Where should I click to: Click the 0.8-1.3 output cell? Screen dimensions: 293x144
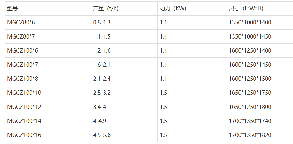coord(124,23)
